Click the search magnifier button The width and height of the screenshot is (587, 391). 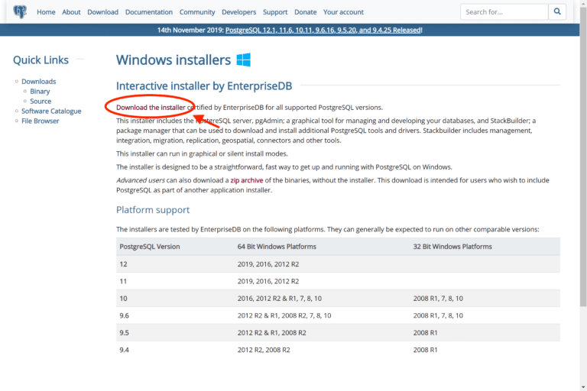coord(558,12)
